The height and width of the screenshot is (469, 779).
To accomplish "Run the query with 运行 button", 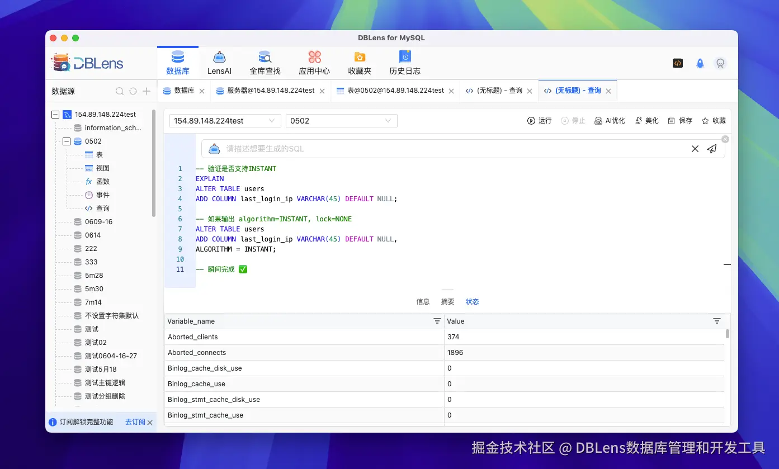I will coord(539,121).
